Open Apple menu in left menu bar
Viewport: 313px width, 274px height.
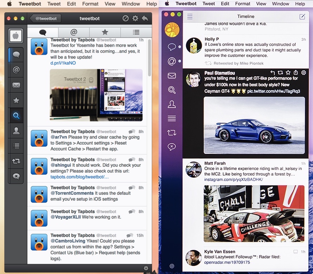click(9, 4)
